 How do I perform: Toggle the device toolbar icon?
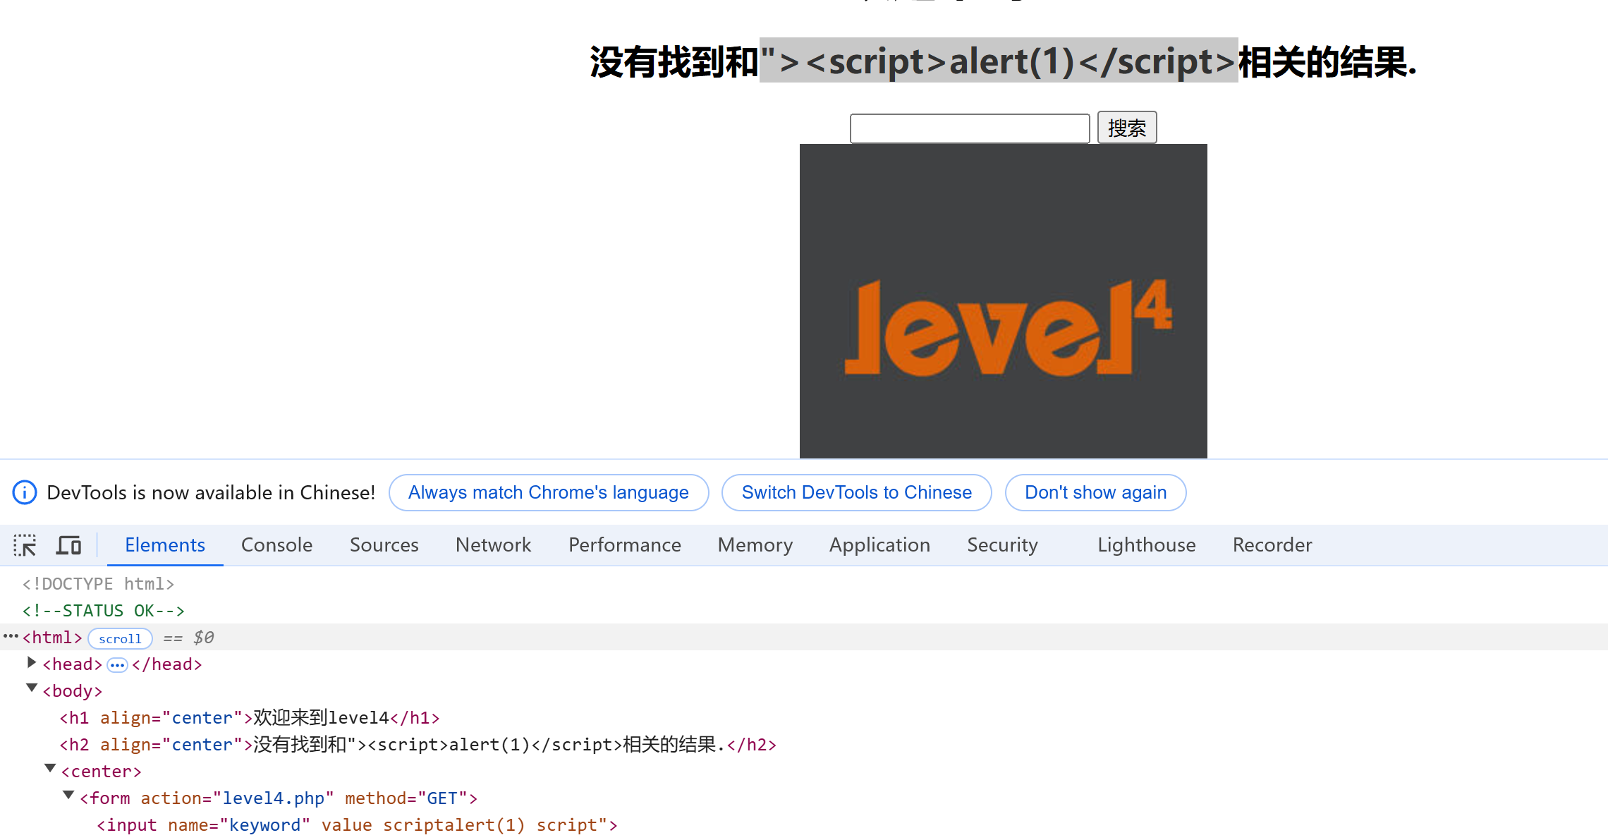tap(68, 545)
